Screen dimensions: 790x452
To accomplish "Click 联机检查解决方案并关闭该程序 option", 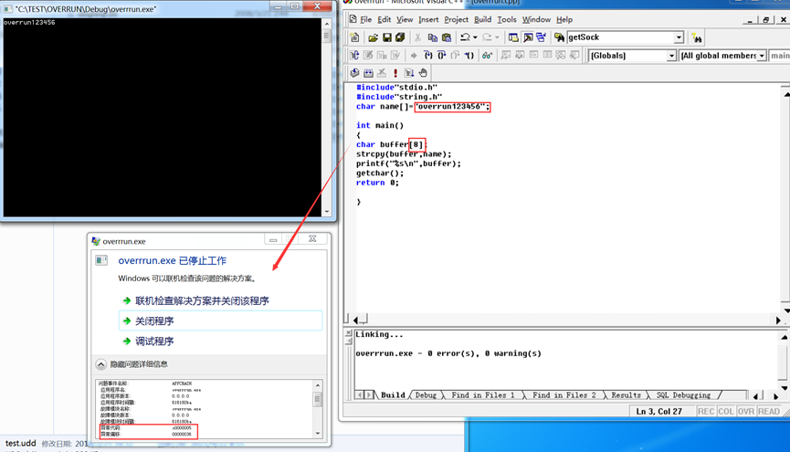I will coord(202,300).
